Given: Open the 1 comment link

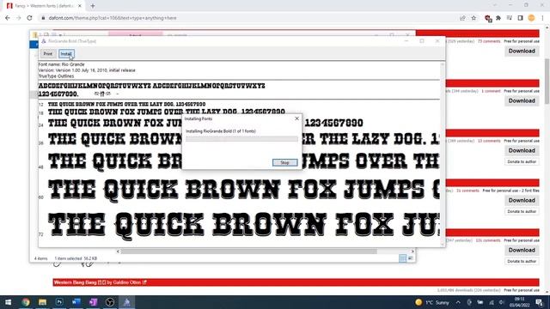Looking at the screenshot, I should (491, 91).
